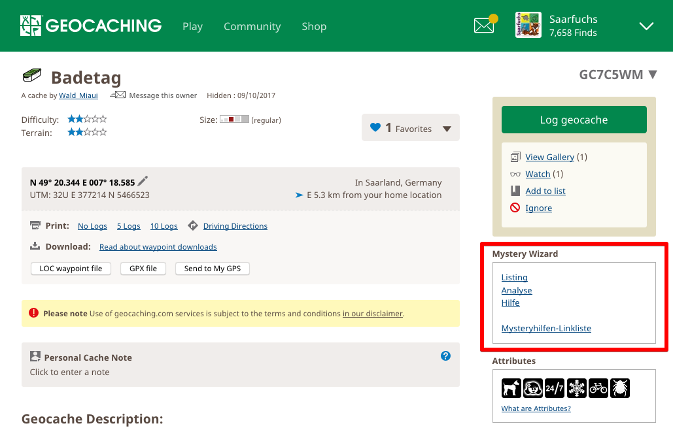Open Mystery Wizard Listing link
This screenshot has width=673, height=430.
(514, 277)
